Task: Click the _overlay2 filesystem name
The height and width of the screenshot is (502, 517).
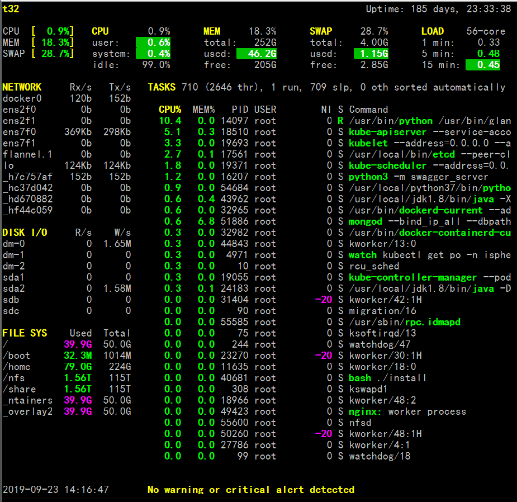Action: [x=28, y=411]
